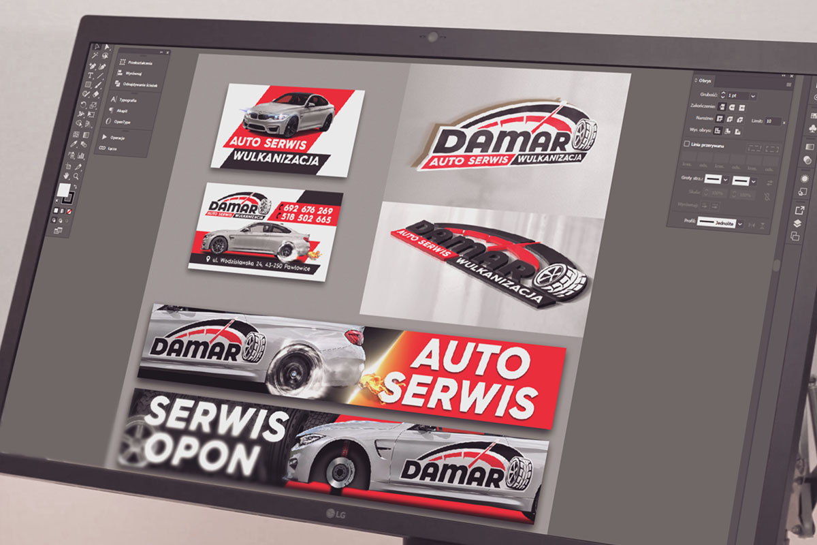Pick the Shape Builder tool
The image size is (817, 545).
click(x=80, y=124)
